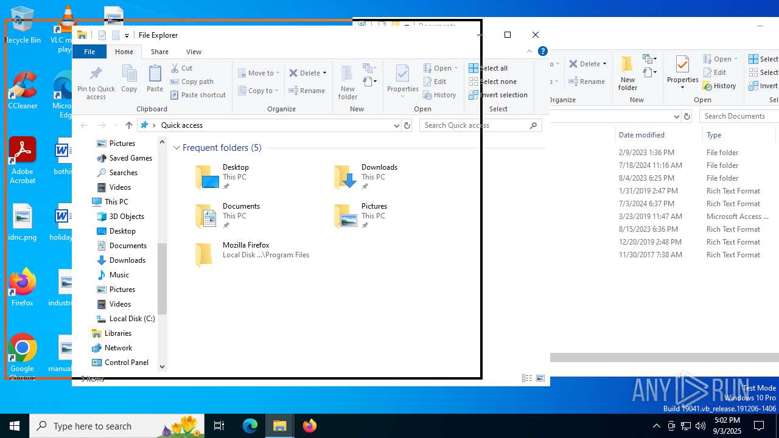Image resolution: width=779 pixels, height=438 pixels.
Task: Open Delete dropdown arrow in File Explorer
Action: coord(324,73)
